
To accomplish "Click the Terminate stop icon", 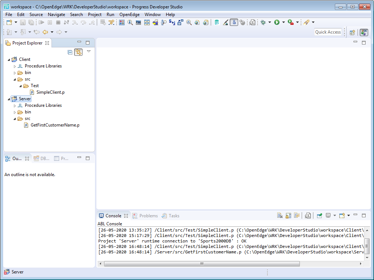I will click(58, 22).
